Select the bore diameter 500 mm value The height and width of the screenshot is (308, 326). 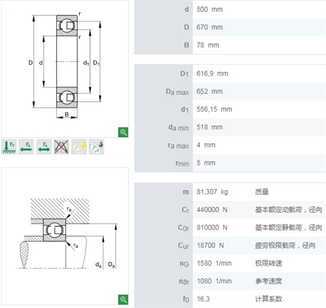pyautogui.click(x=210, y=9)
